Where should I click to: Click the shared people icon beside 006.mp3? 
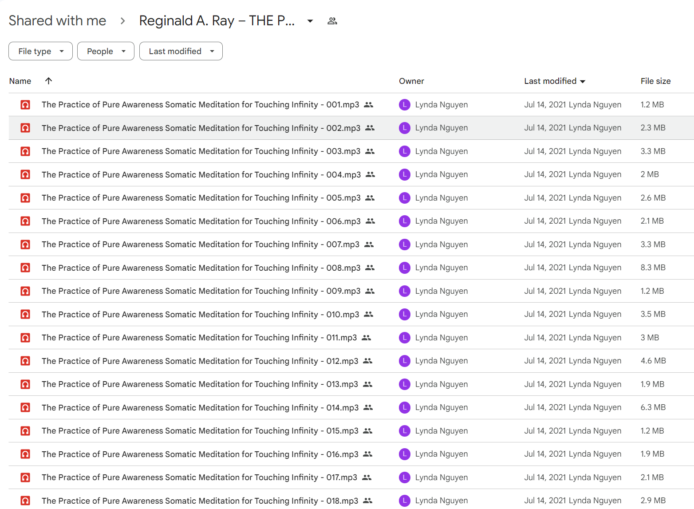[371, 221]
